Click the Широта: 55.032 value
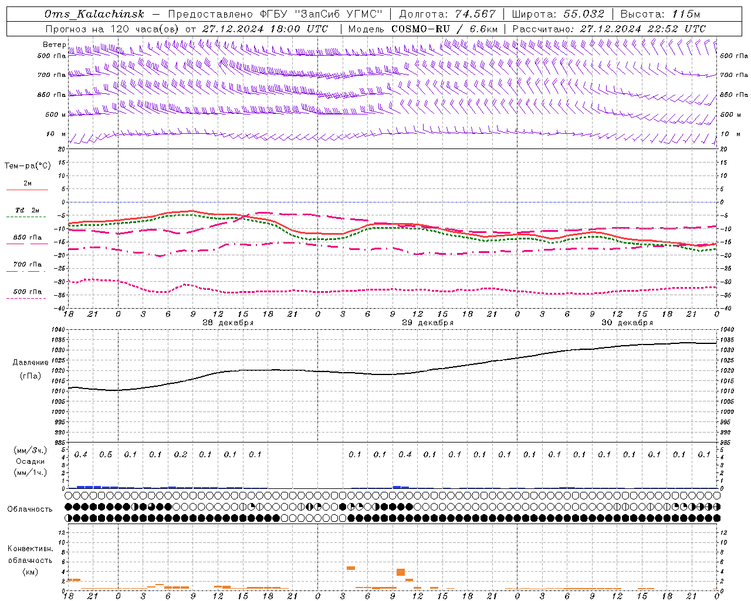Image resolution: width=751 pixels, height=601 pixels. pyautogui.click(x=558, y=14)
